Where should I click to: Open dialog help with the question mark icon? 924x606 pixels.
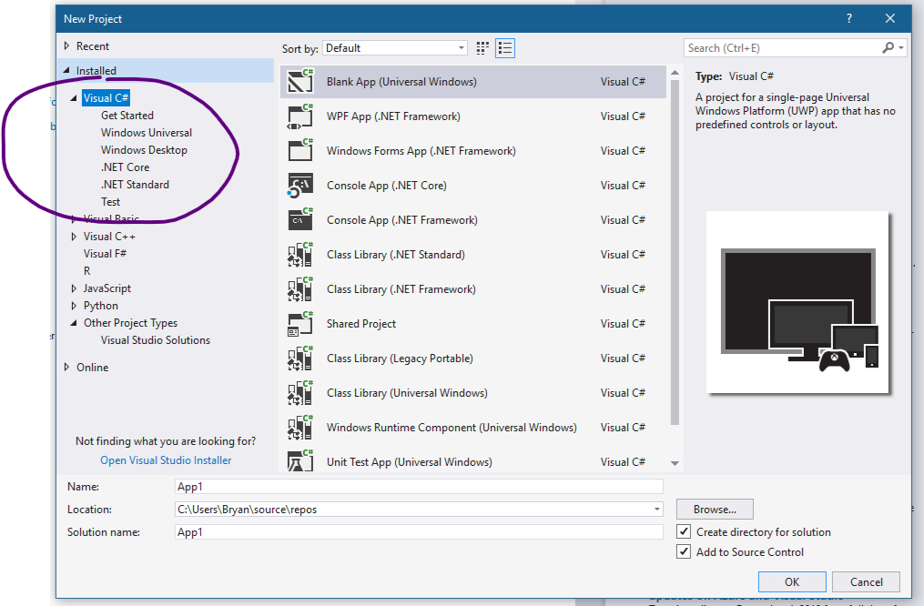coord(848,18)
